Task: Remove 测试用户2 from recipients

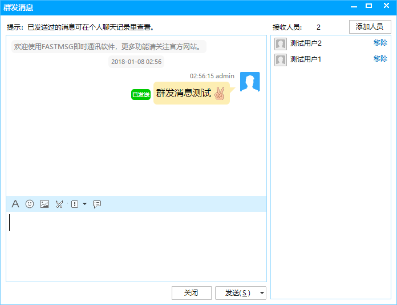Action: [380, 43]
